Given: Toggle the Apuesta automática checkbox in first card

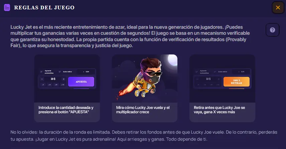Looking at the screenshot, I should [x=41, y=72].
